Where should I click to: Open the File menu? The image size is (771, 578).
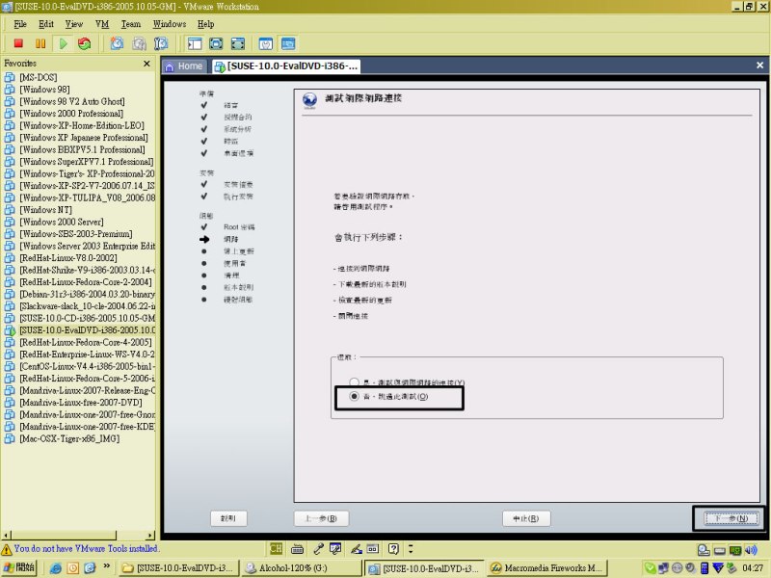(x=20, y=24)
